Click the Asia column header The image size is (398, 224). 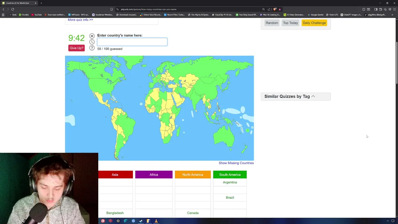coord(115,175)
